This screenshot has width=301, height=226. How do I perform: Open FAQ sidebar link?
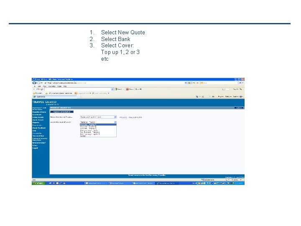pos(34,131)
